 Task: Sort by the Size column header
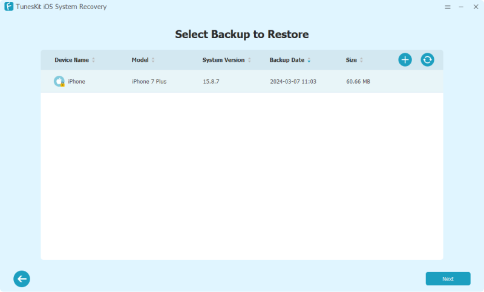(x=355, y=60)
